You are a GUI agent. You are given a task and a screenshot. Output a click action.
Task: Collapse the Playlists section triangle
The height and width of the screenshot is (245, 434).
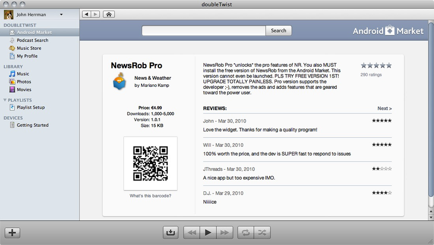[x=5, y=100]
